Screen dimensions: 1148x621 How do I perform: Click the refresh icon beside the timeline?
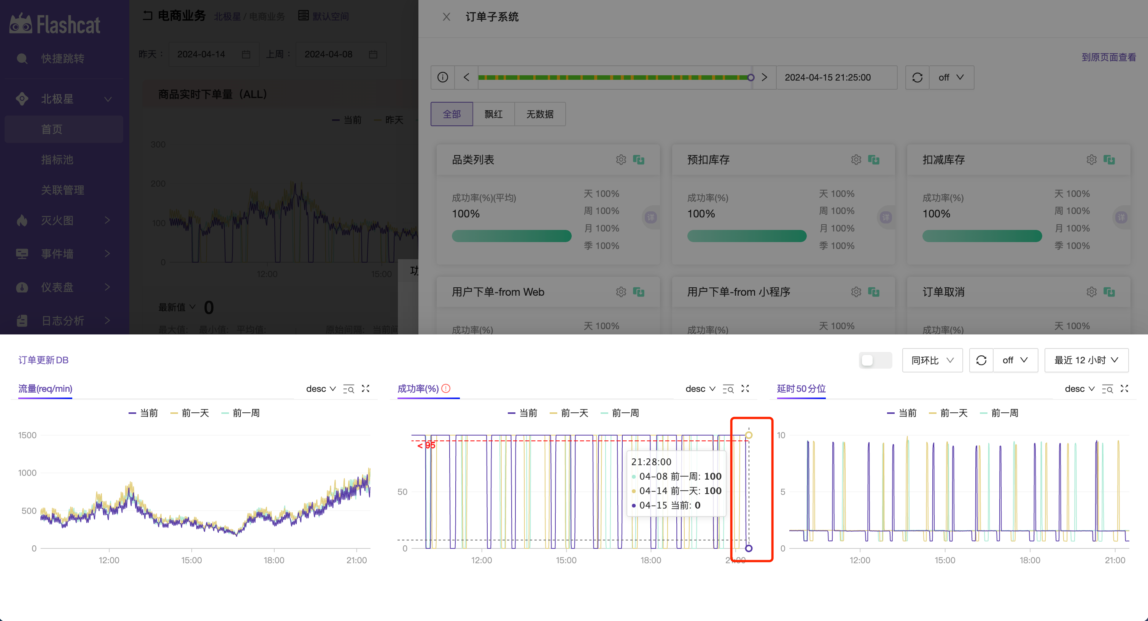coord(917,77)
